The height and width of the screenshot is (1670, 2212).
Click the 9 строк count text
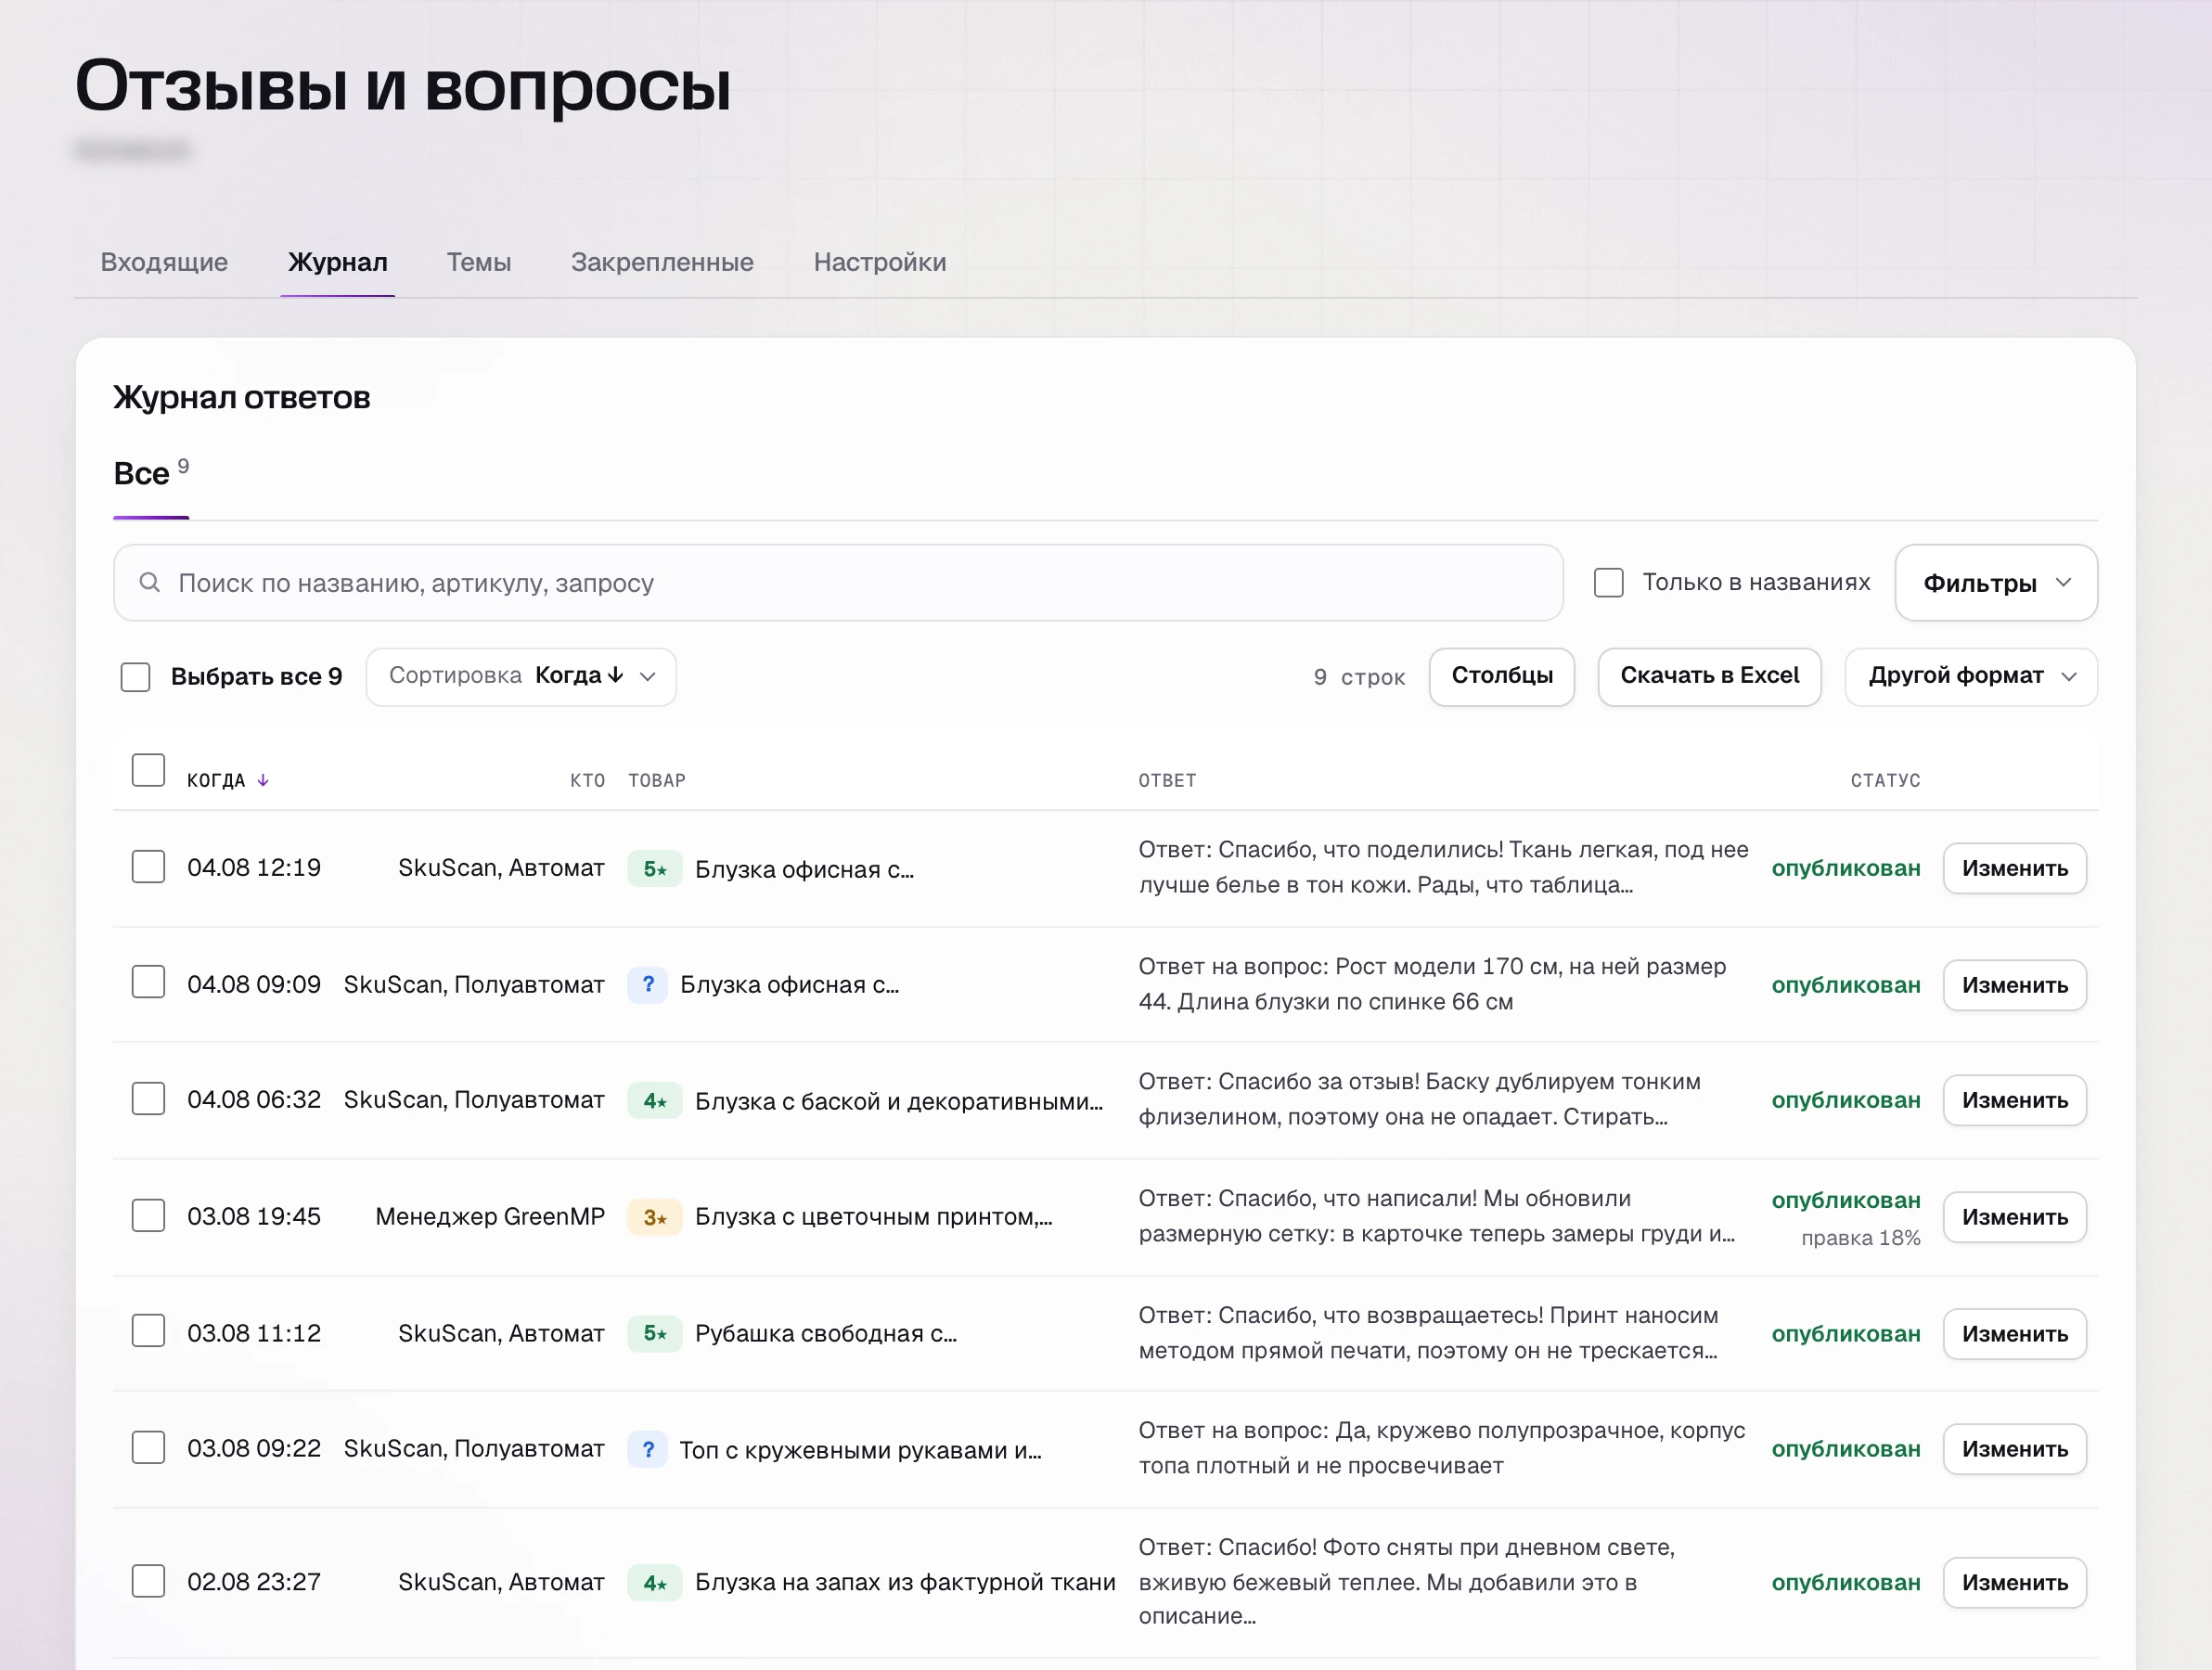point(1359,678)
